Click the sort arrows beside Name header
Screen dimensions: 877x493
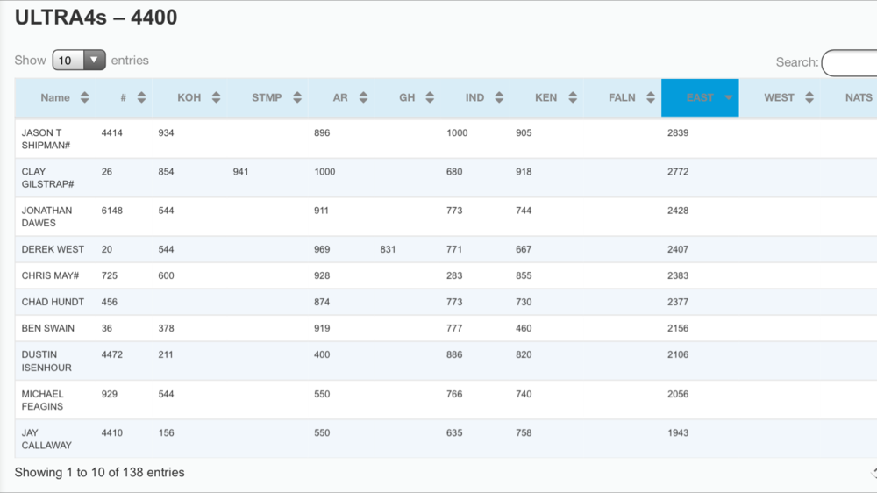pyautogui.click(x=84, y=98)
